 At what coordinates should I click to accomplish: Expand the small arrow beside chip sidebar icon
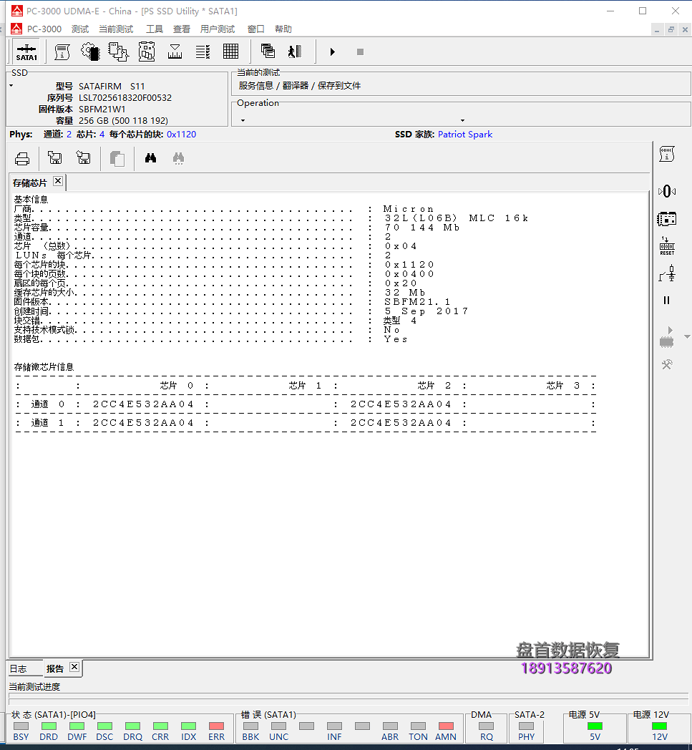tap(687, 337)
